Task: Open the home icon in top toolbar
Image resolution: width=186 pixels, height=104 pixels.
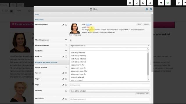Action: (130, 3)
